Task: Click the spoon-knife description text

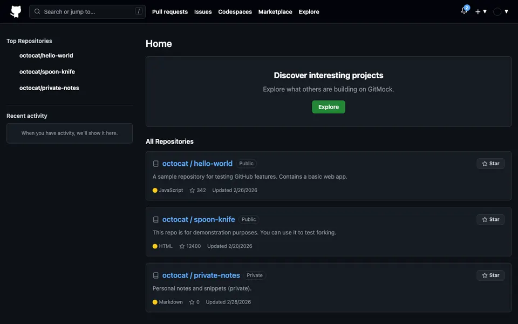Action: tap(244, 232)
